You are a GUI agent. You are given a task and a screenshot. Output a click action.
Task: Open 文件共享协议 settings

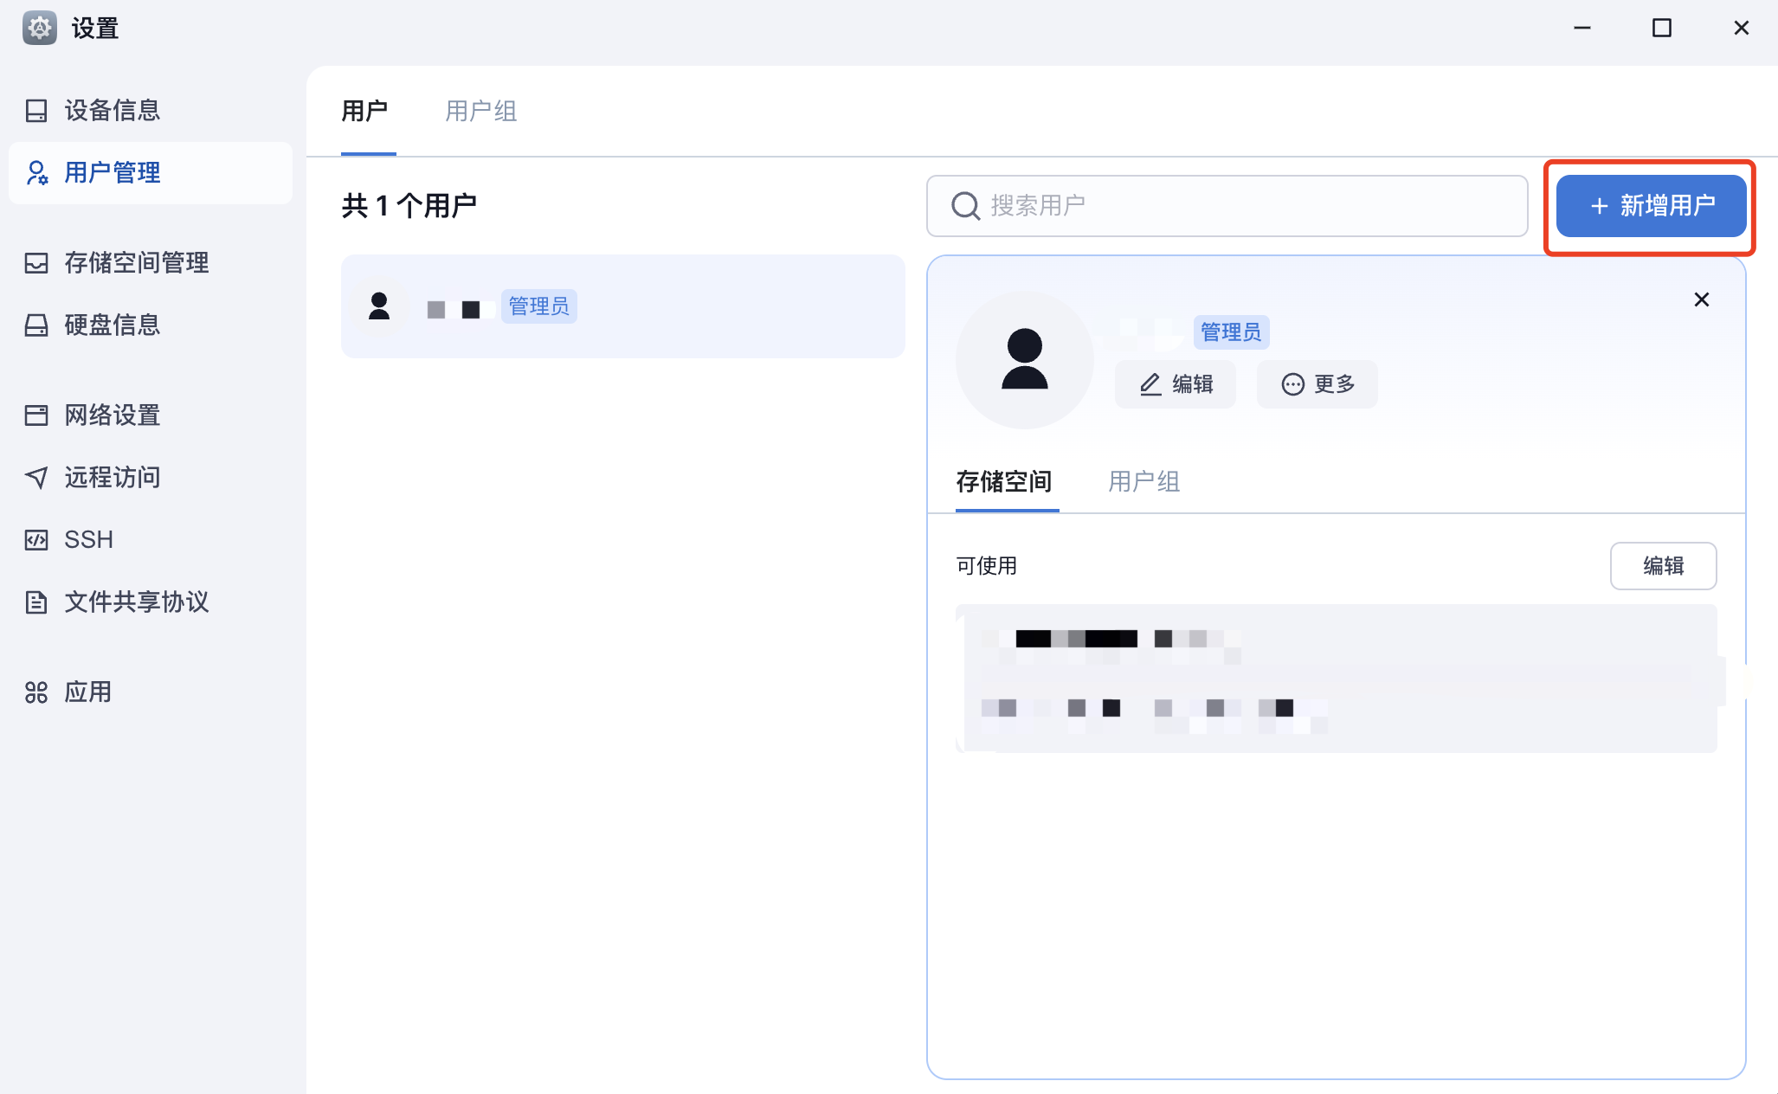point(136,602)
